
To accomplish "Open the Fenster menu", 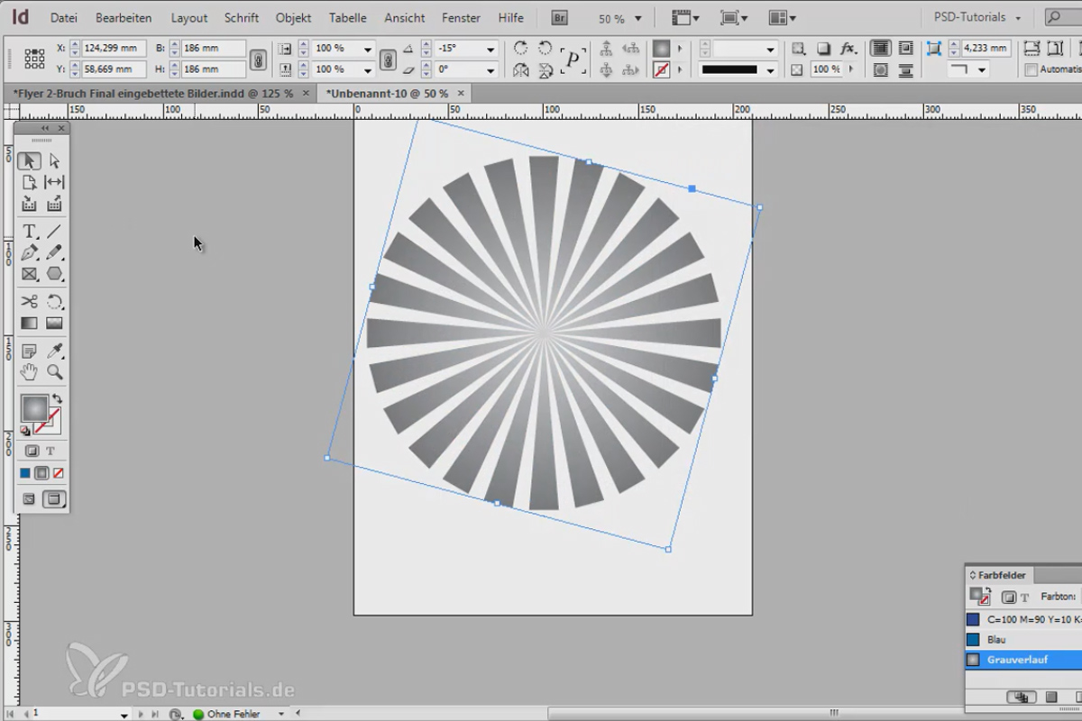I will (461, 18).
